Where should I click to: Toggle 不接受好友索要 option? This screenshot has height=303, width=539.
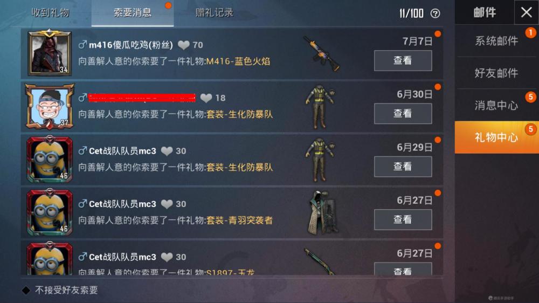click(x=26, y=290)
